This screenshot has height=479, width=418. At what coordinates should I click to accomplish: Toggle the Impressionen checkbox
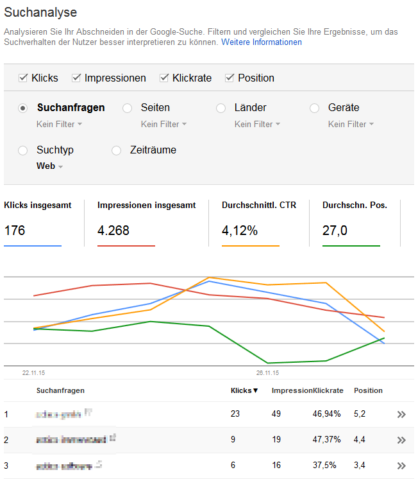tap(76, 78)
